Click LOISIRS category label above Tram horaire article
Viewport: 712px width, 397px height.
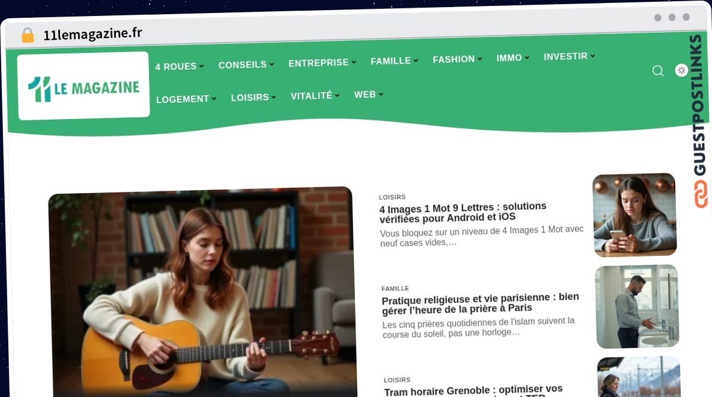397,380
